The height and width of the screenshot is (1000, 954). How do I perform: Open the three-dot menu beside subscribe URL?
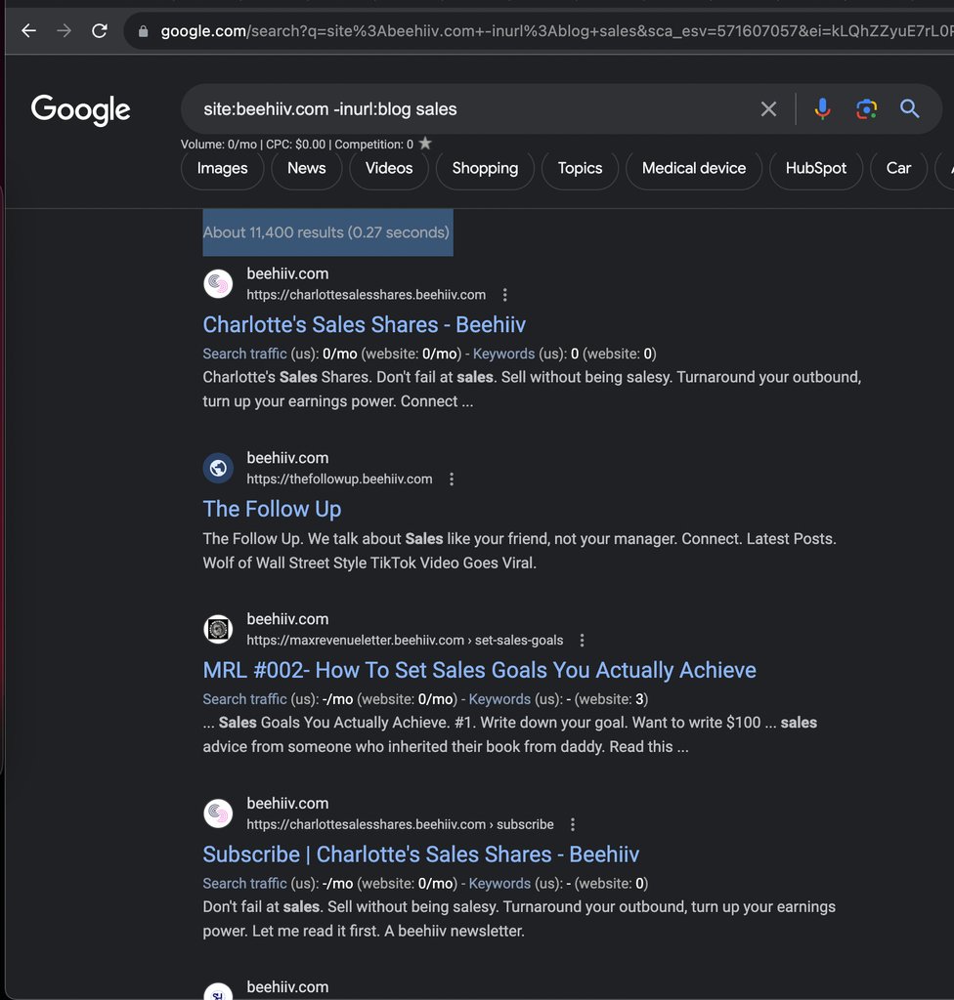573,824
